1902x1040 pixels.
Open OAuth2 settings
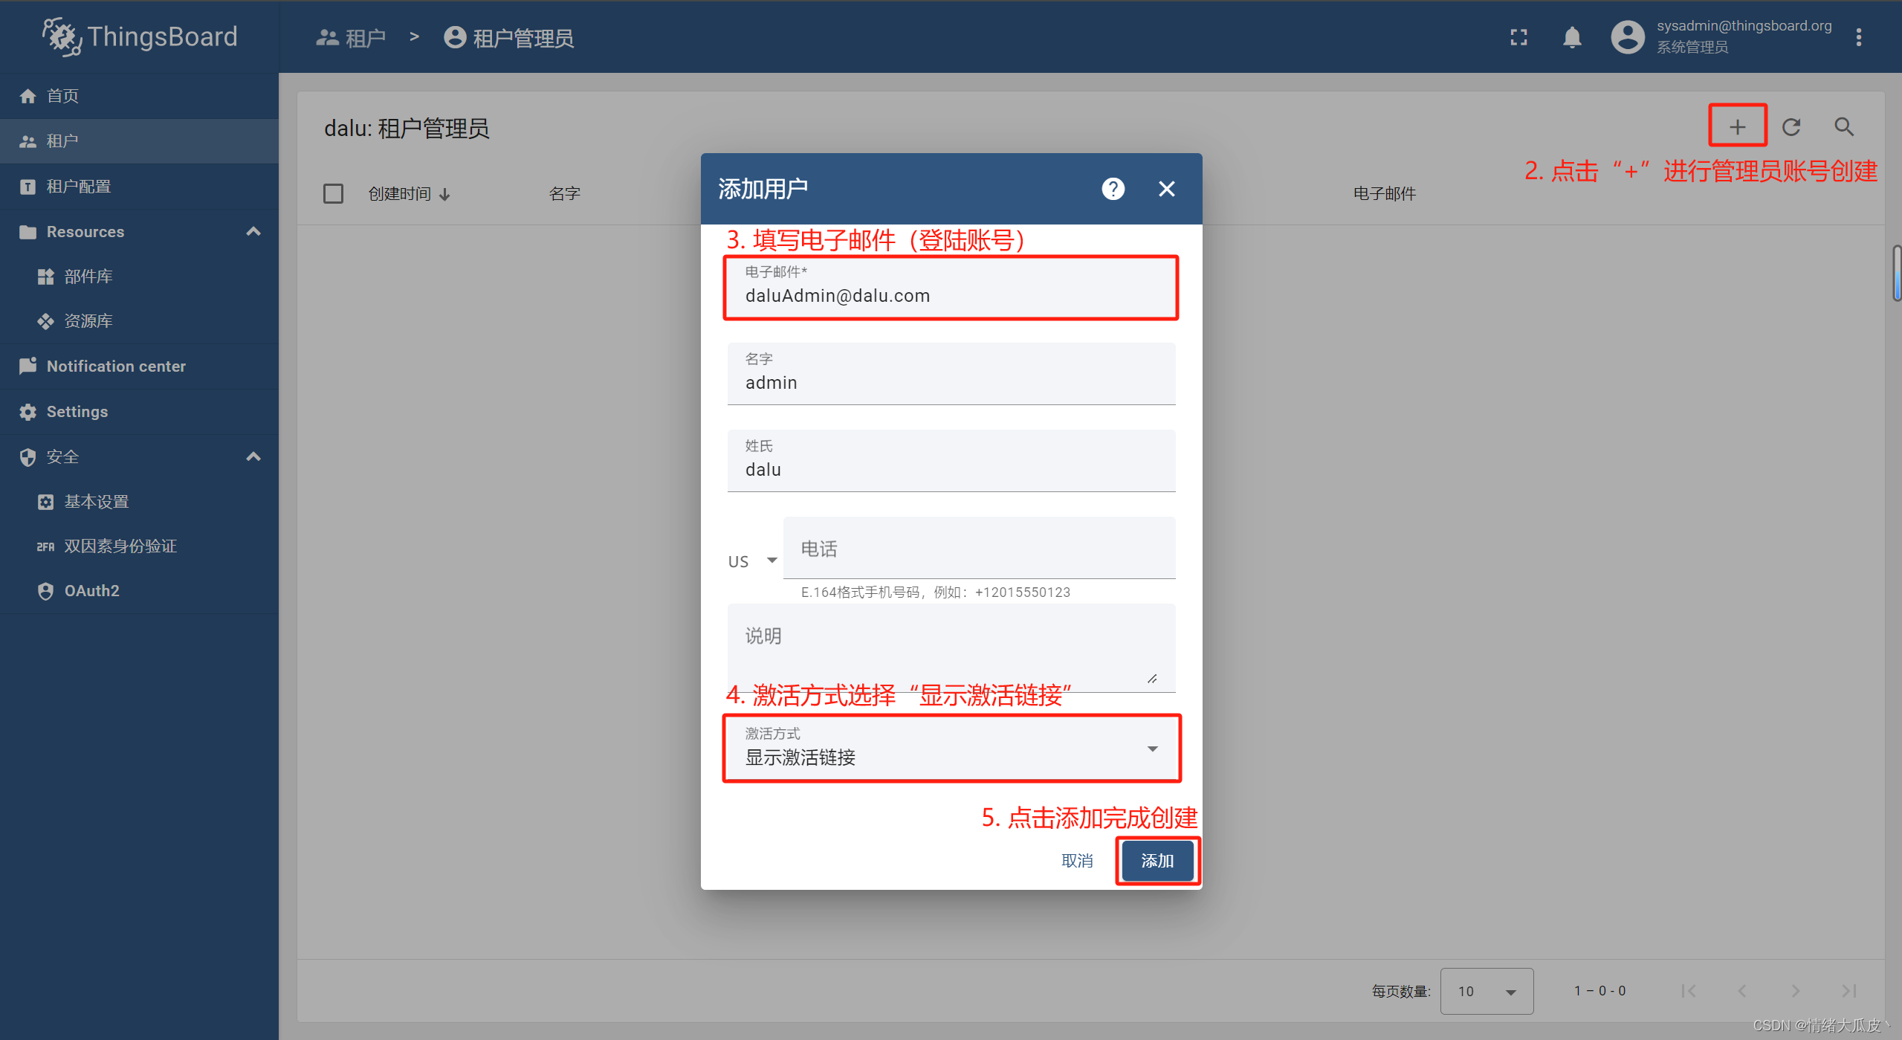[139, 591]
